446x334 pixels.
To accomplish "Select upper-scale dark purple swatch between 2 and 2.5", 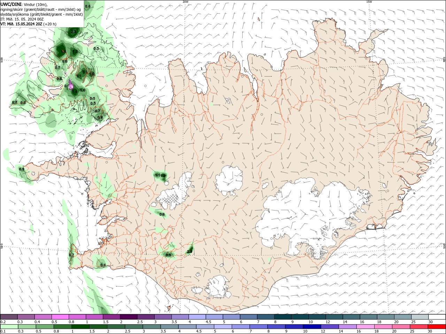I will (x=129, y=317).
